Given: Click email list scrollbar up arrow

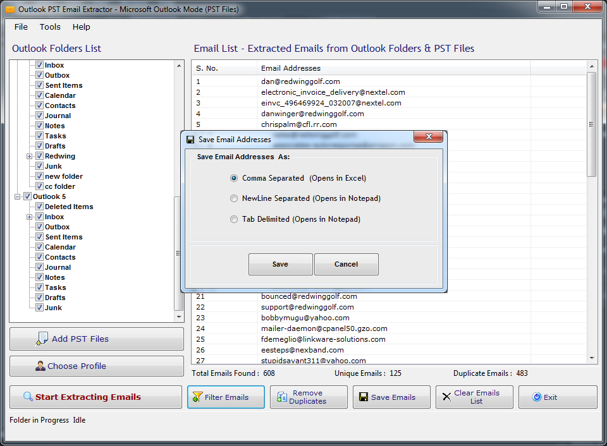Looking at the screenshot, I should tap(592, 66).
